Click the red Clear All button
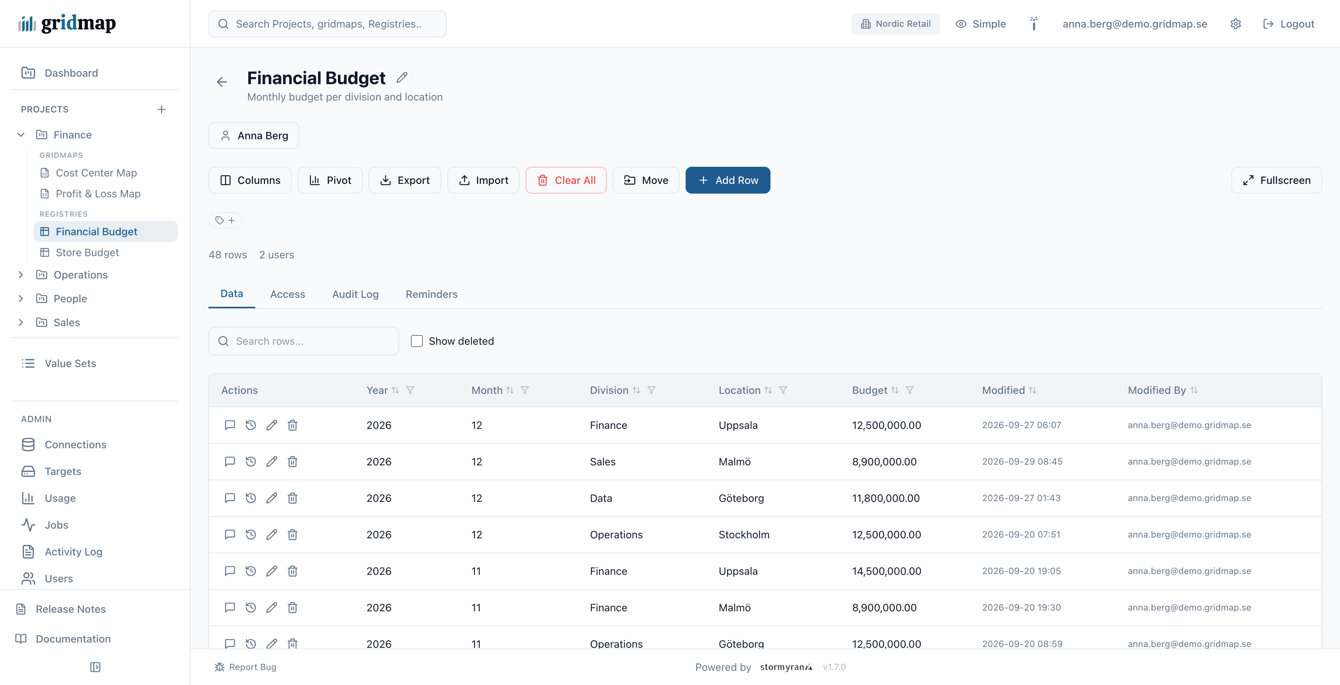Viewport: 1340px width, 685px height. click(566, 180)
